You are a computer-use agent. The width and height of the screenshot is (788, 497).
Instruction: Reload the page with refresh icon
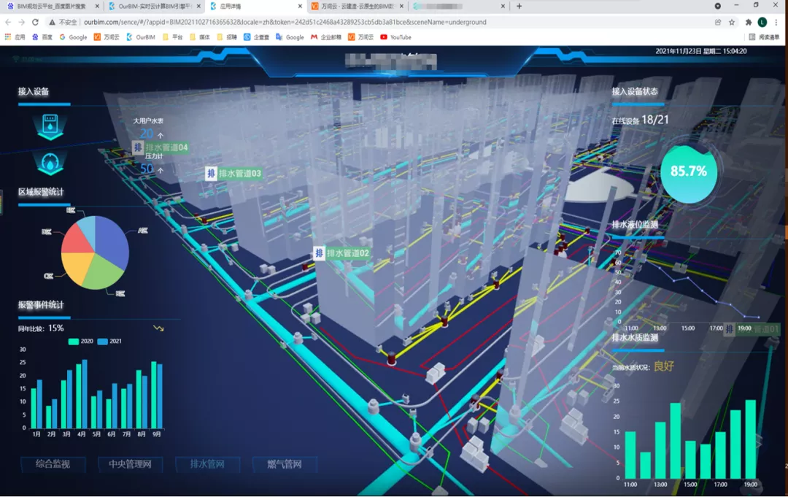(x=35, y=22)
